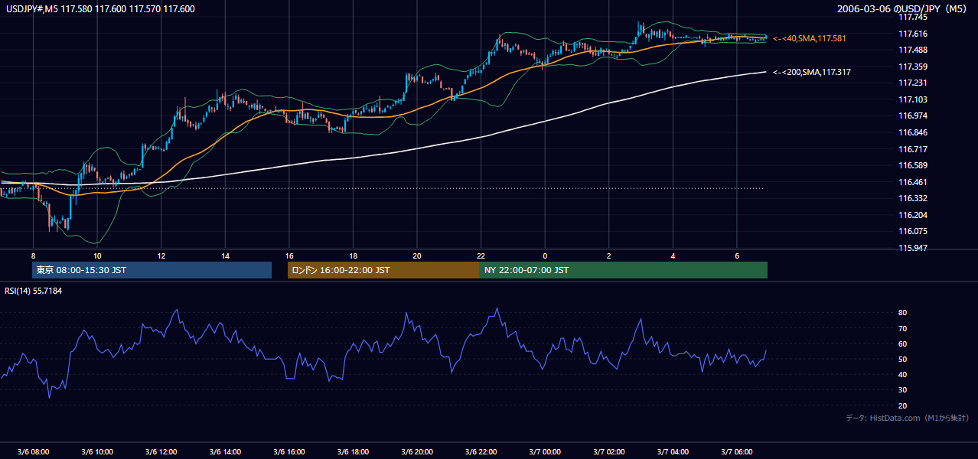Click the 東京 08:00-15:30 JST session bar

[x=152, y=270]
